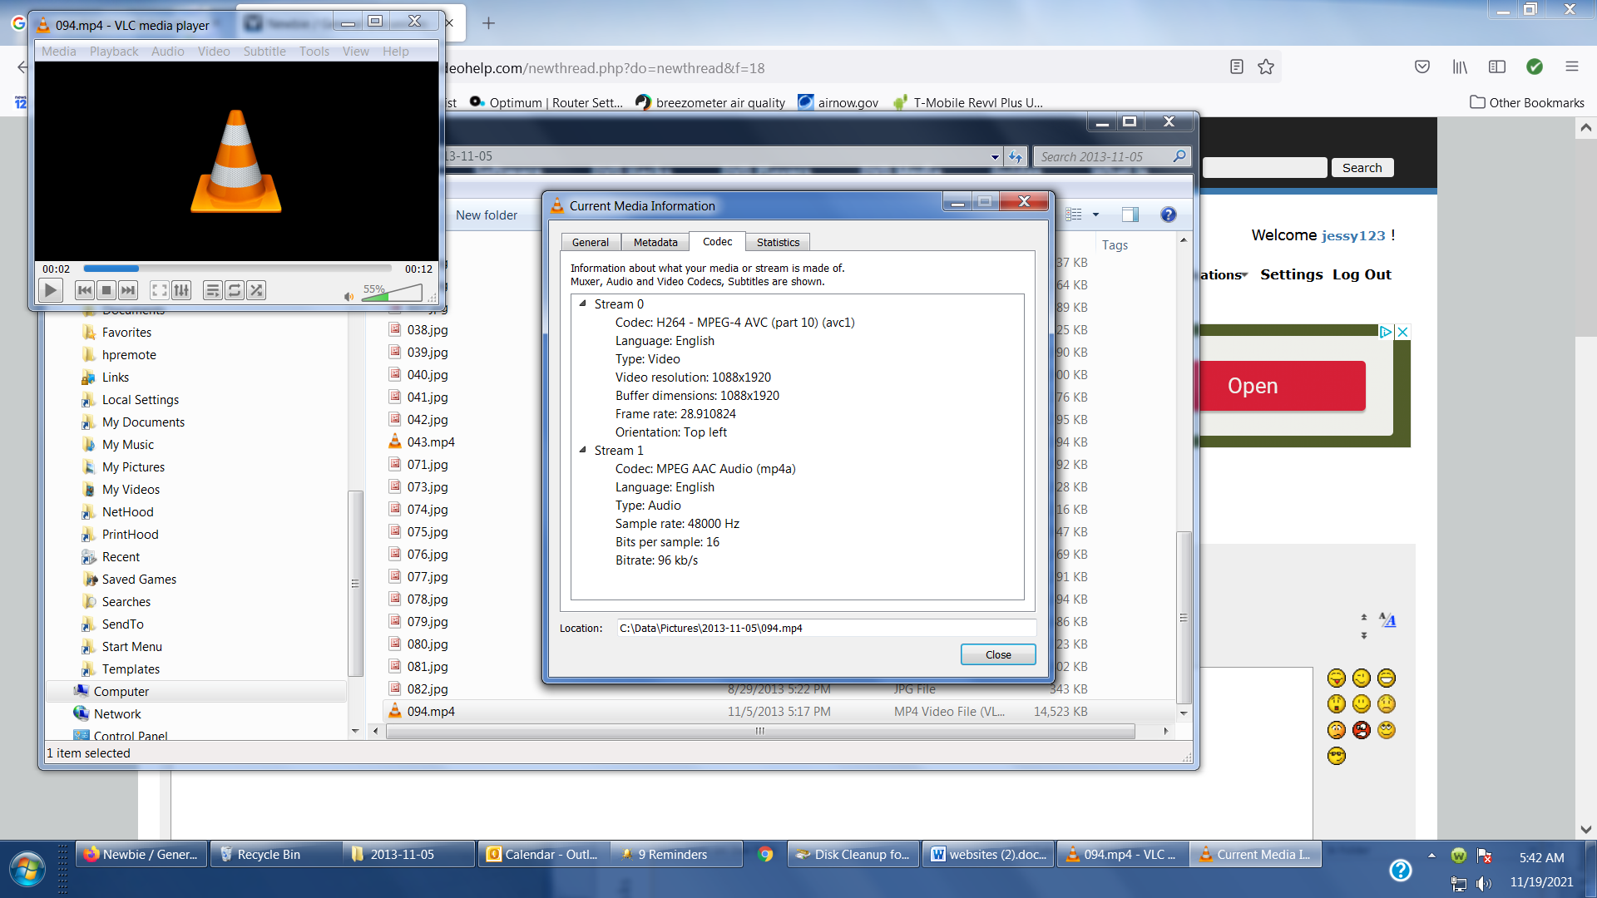
Task: Mute audio with VLC speaker icon
Action: (349, 296)
